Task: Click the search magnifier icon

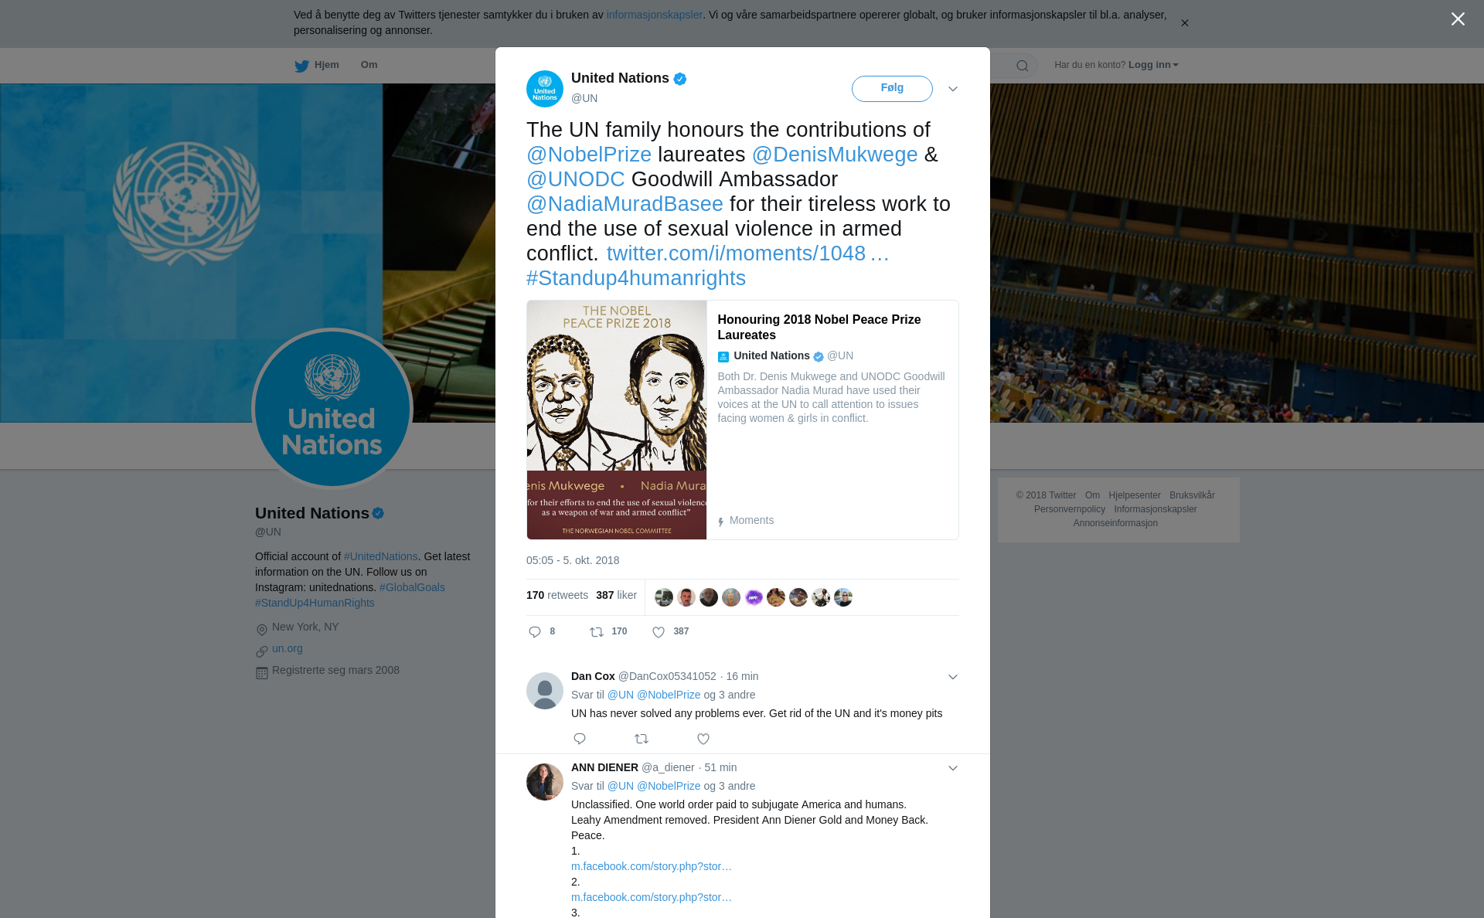Action: tap(1023, 66)
